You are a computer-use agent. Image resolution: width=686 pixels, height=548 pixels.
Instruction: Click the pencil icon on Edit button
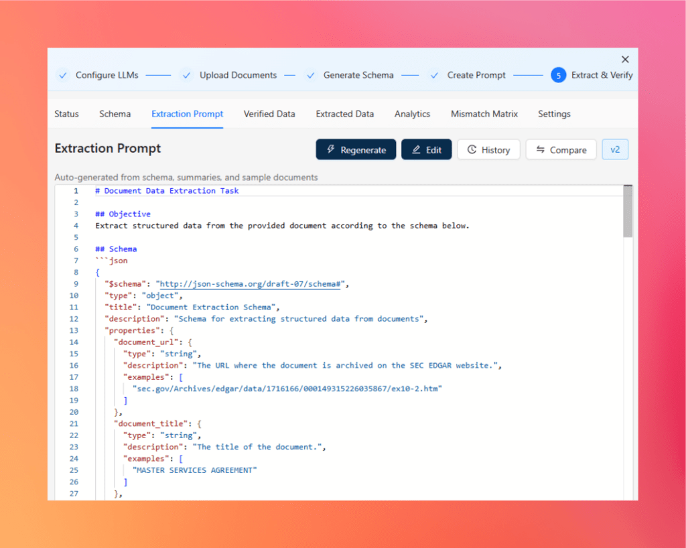(416, 149)
